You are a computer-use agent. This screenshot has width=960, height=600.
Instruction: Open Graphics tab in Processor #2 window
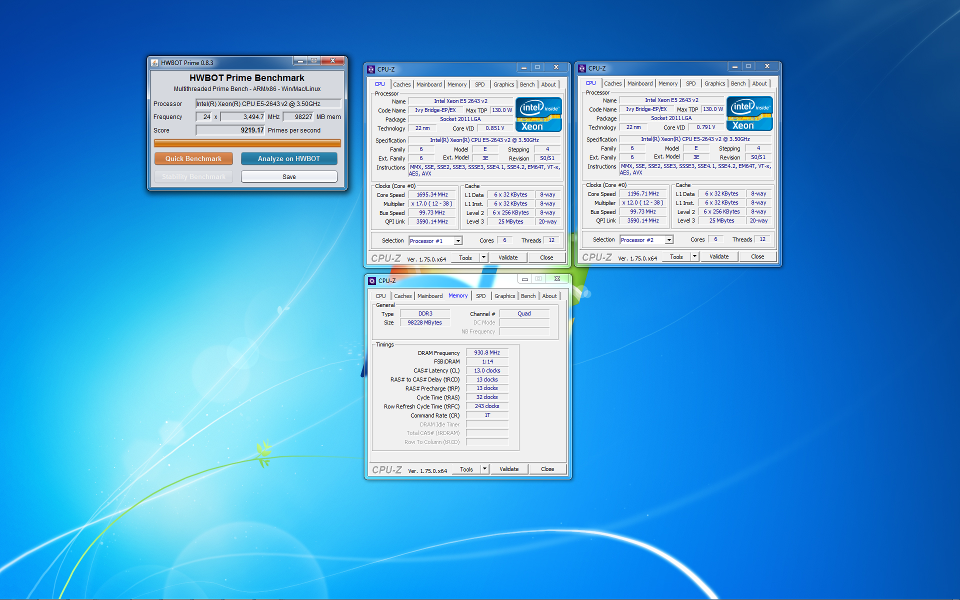(714, 83)
